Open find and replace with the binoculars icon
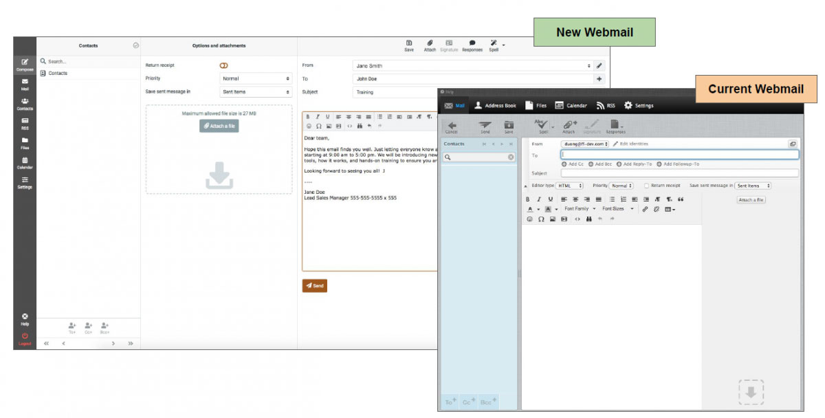The width and height of the screenshot is (825, 418). pos(360,126)
